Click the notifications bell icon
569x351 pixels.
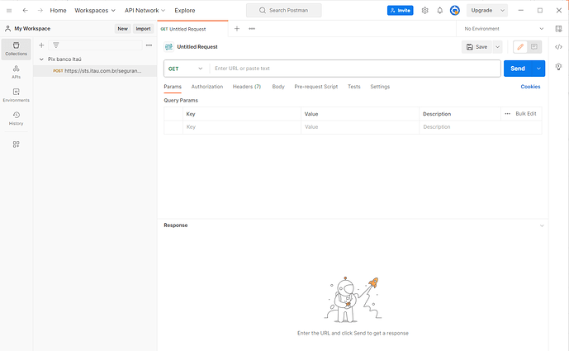(x=440, y=11)
